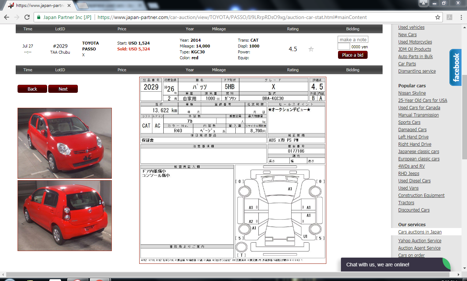467x281 pixels.
Task: Open the 4WDs and RV link
Action: pyautogui.click(x=411, y=166)
